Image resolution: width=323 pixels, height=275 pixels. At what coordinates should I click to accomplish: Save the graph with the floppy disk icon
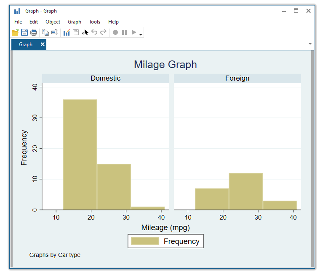pyautogui.click(x=24, y=32)
